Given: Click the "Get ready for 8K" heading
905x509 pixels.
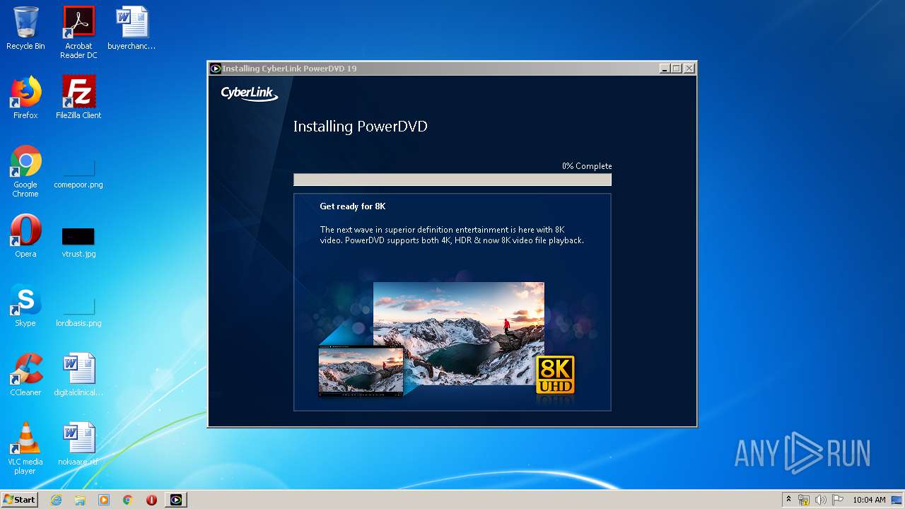Looking at the screenshot, I should [353, 206].
